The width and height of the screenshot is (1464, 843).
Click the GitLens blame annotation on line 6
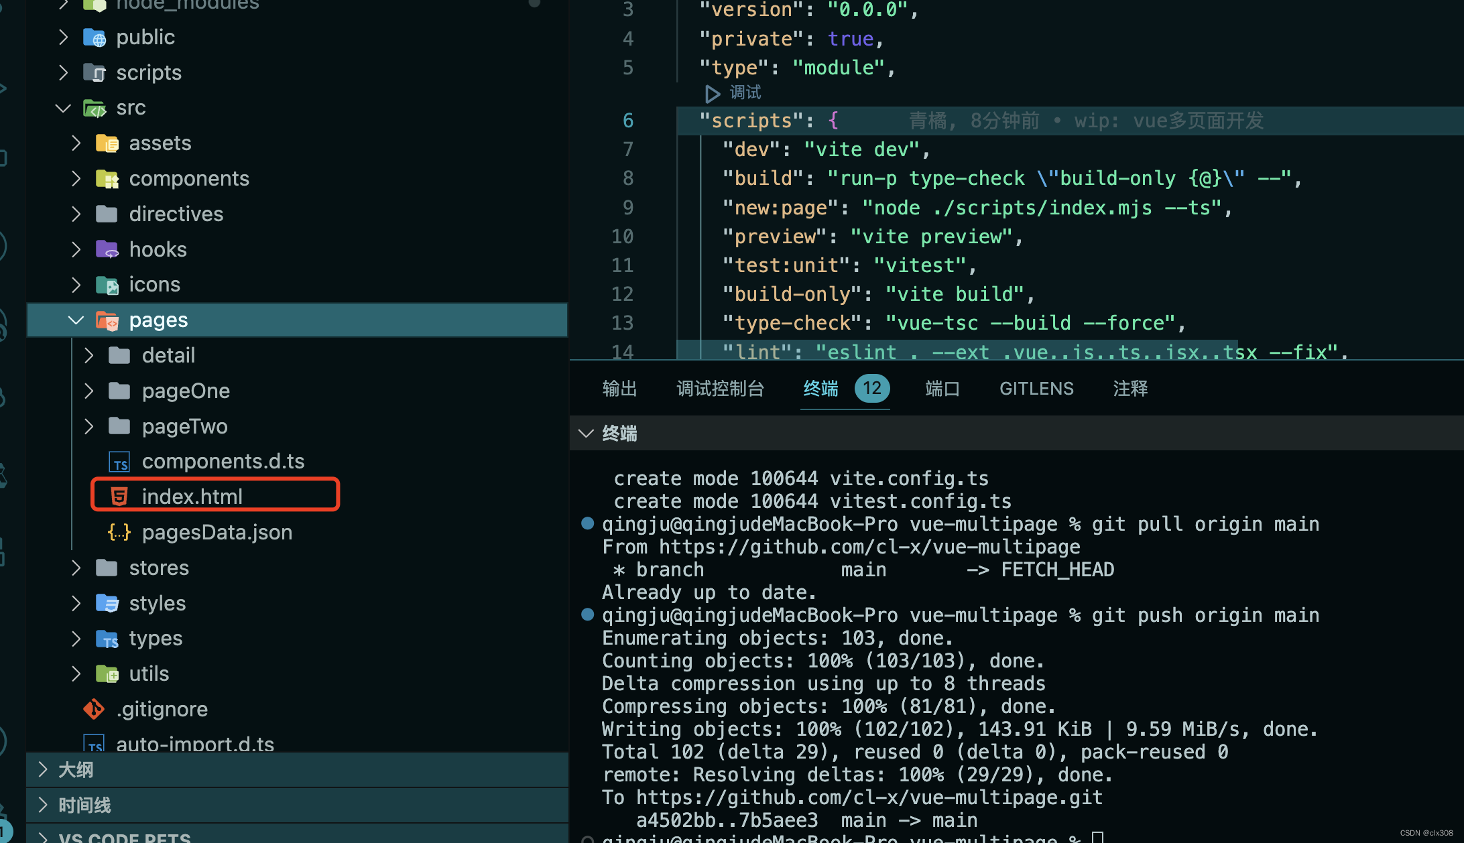1086,121
